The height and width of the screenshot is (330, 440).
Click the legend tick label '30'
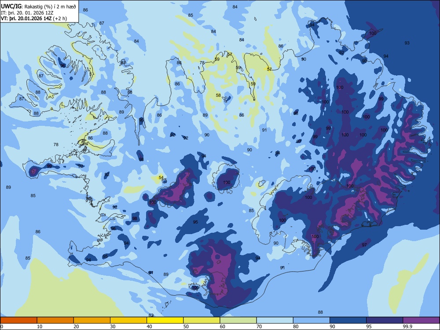pyautogui.click(x=113, y=326)
